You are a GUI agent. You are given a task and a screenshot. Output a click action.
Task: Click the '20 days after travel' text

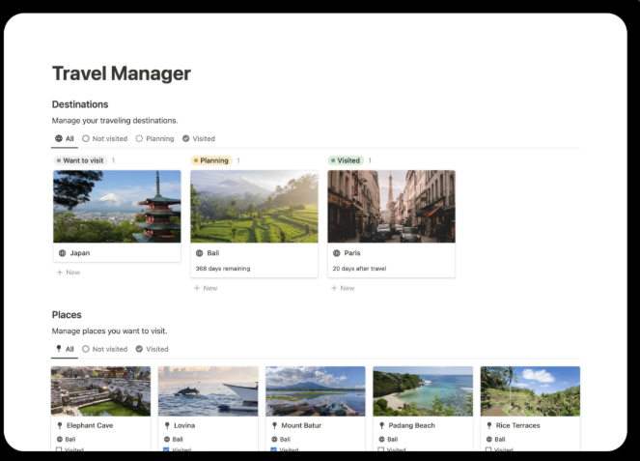click(359, 269)
